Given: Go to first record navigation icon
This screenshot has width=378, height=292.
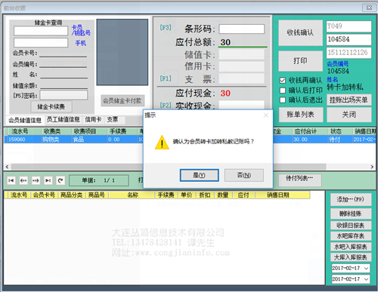Looking at the screenshot, I should (x=11, y=180).
